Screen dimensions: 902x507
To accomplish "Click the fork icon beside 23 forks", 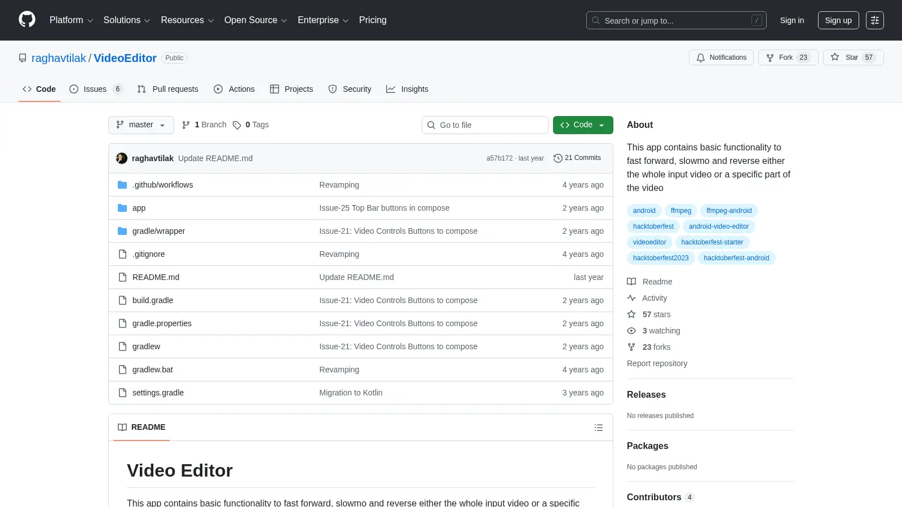I will point(631,347).
